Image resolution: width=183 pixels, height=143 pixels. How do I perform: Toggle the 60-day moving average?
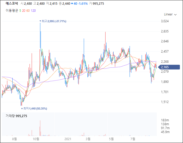click(x=28, y=11)
